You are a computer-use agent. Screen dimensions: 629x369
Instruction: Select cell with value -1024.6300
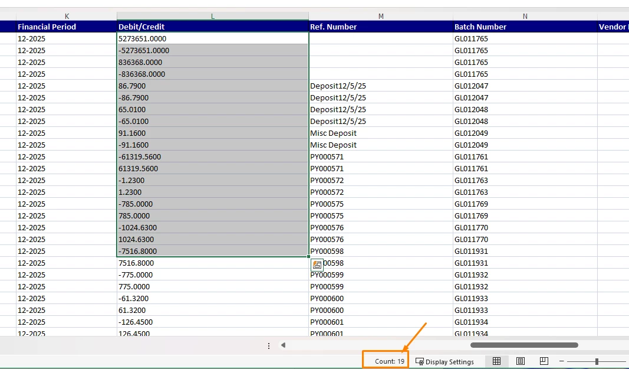213,227
